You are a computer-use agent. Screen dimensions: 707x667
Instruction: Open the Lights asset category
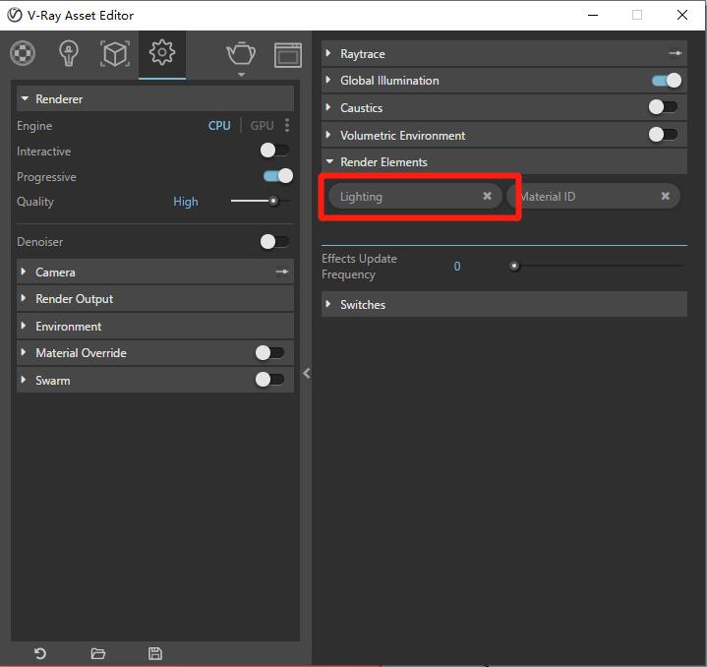click(69, 53)
